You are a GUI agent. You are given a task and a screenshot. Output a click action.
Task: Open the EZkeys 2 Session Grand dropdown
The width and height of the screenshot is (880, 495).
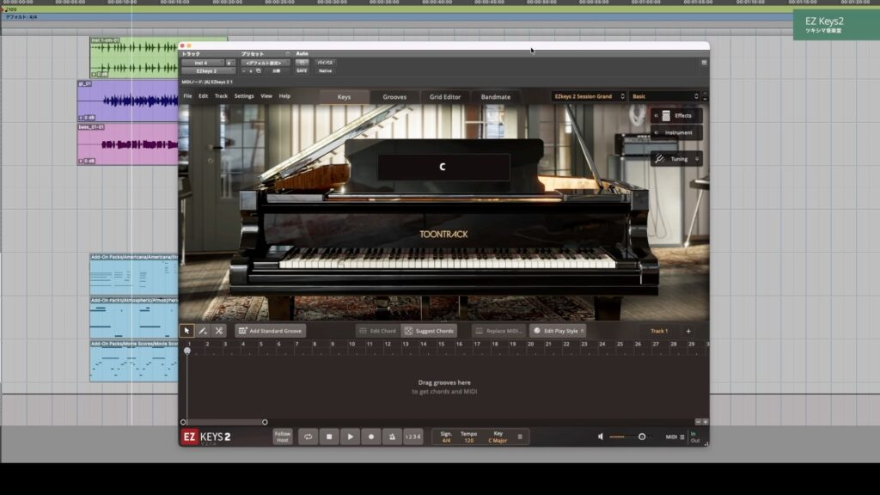point(589,96)
